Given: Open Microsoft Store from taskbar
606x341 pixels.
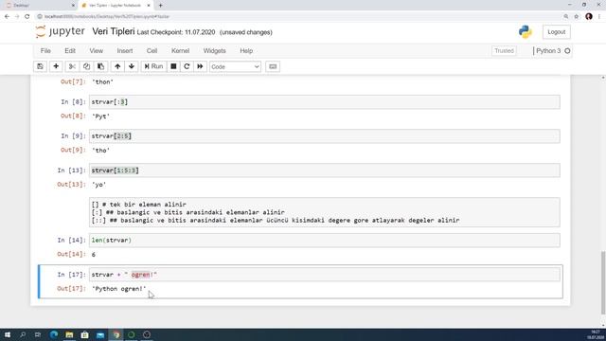Looking at the screenshot, I should [x=84, y=334].
